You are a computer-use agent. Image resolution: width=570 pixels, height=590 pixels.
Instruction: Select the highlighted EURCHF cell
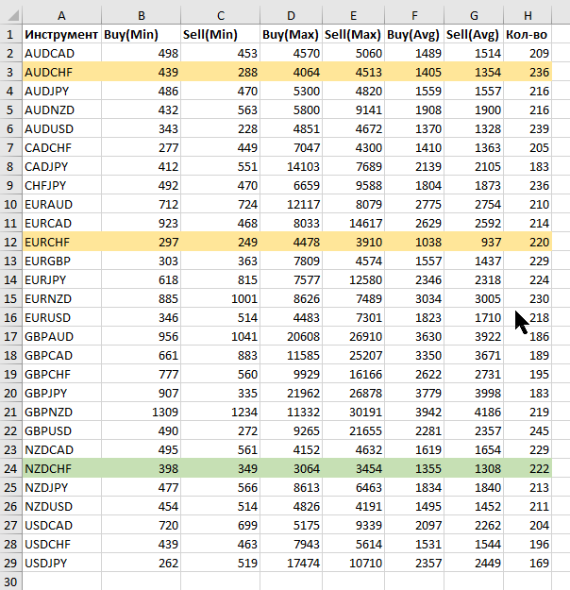(x=61, y=242)
